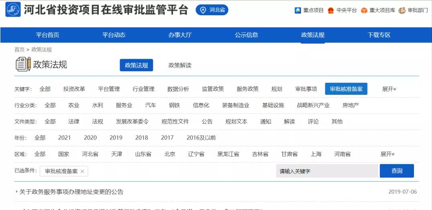Filter by keyword 行业管理

tap(144, 89)
